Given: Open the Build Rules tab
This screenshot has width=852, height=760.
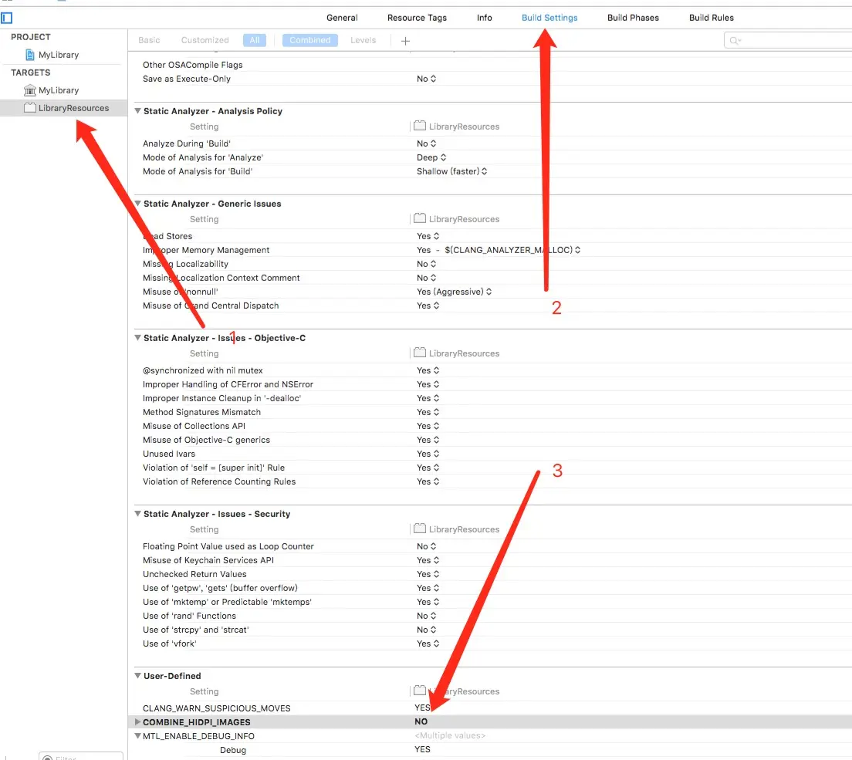Looking at the screenshot, I should point(712,18).
